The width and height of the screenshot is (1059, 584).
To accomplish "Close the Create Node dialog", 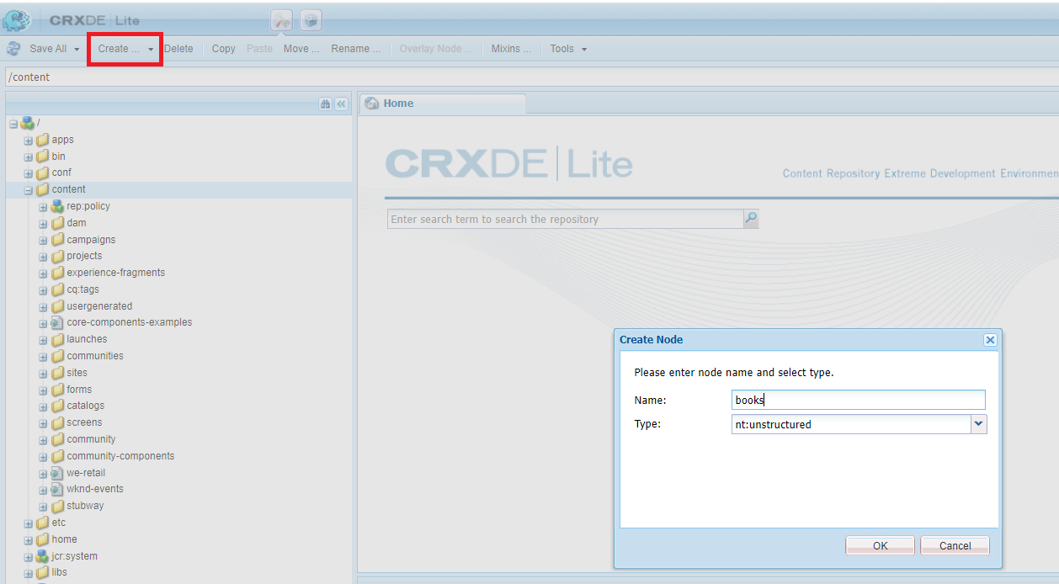I will tap(990, 340).
